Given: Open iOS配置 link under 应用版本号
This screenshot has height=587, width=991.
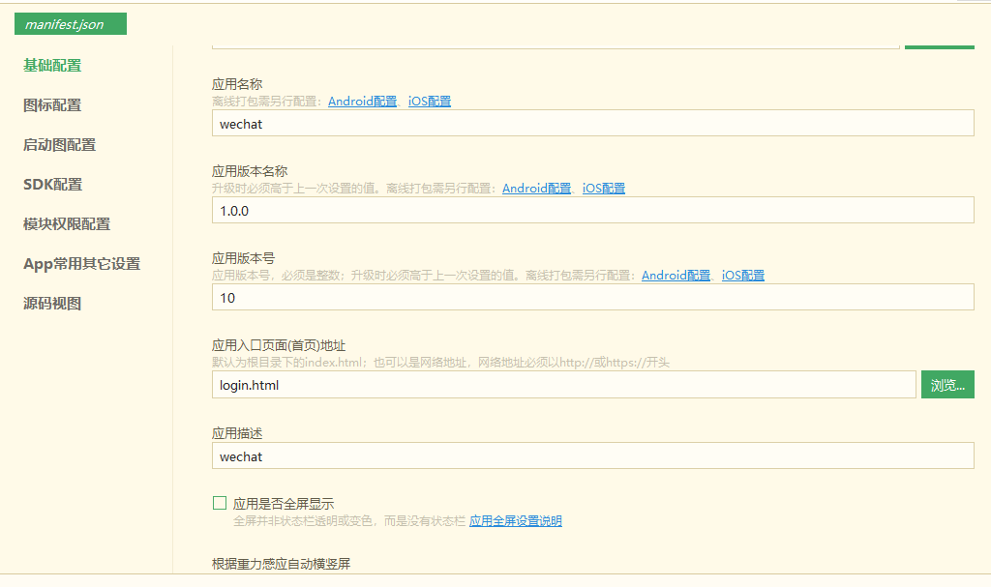Looking at the screenshot, I should [x=742, y=275].
